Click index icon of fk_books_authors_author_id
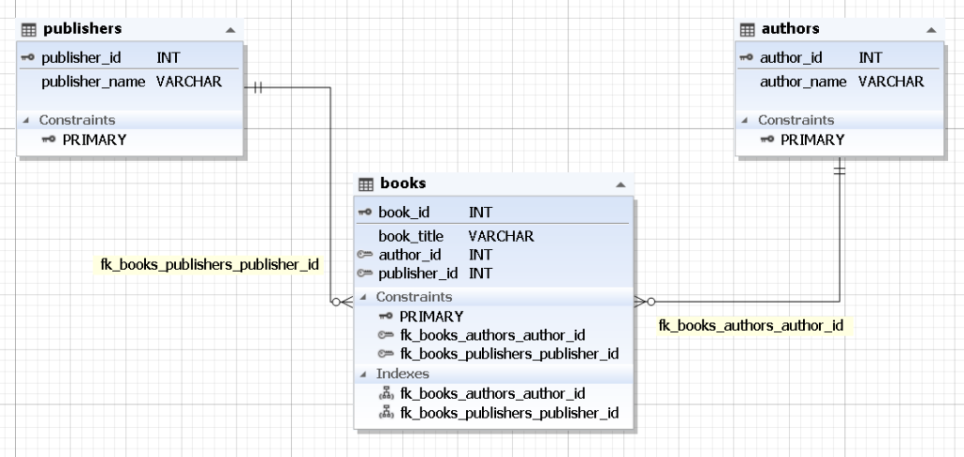Viewport: 964px width, 457px height. (x=386, y=393)
